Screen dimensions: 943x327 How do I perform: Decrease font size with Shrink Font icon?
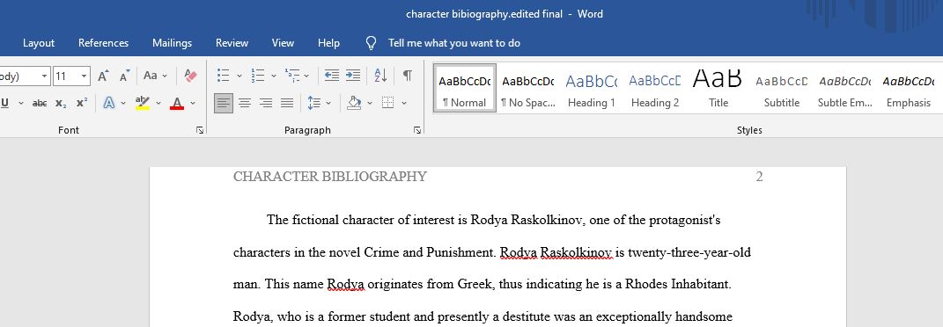click(124, 76)
